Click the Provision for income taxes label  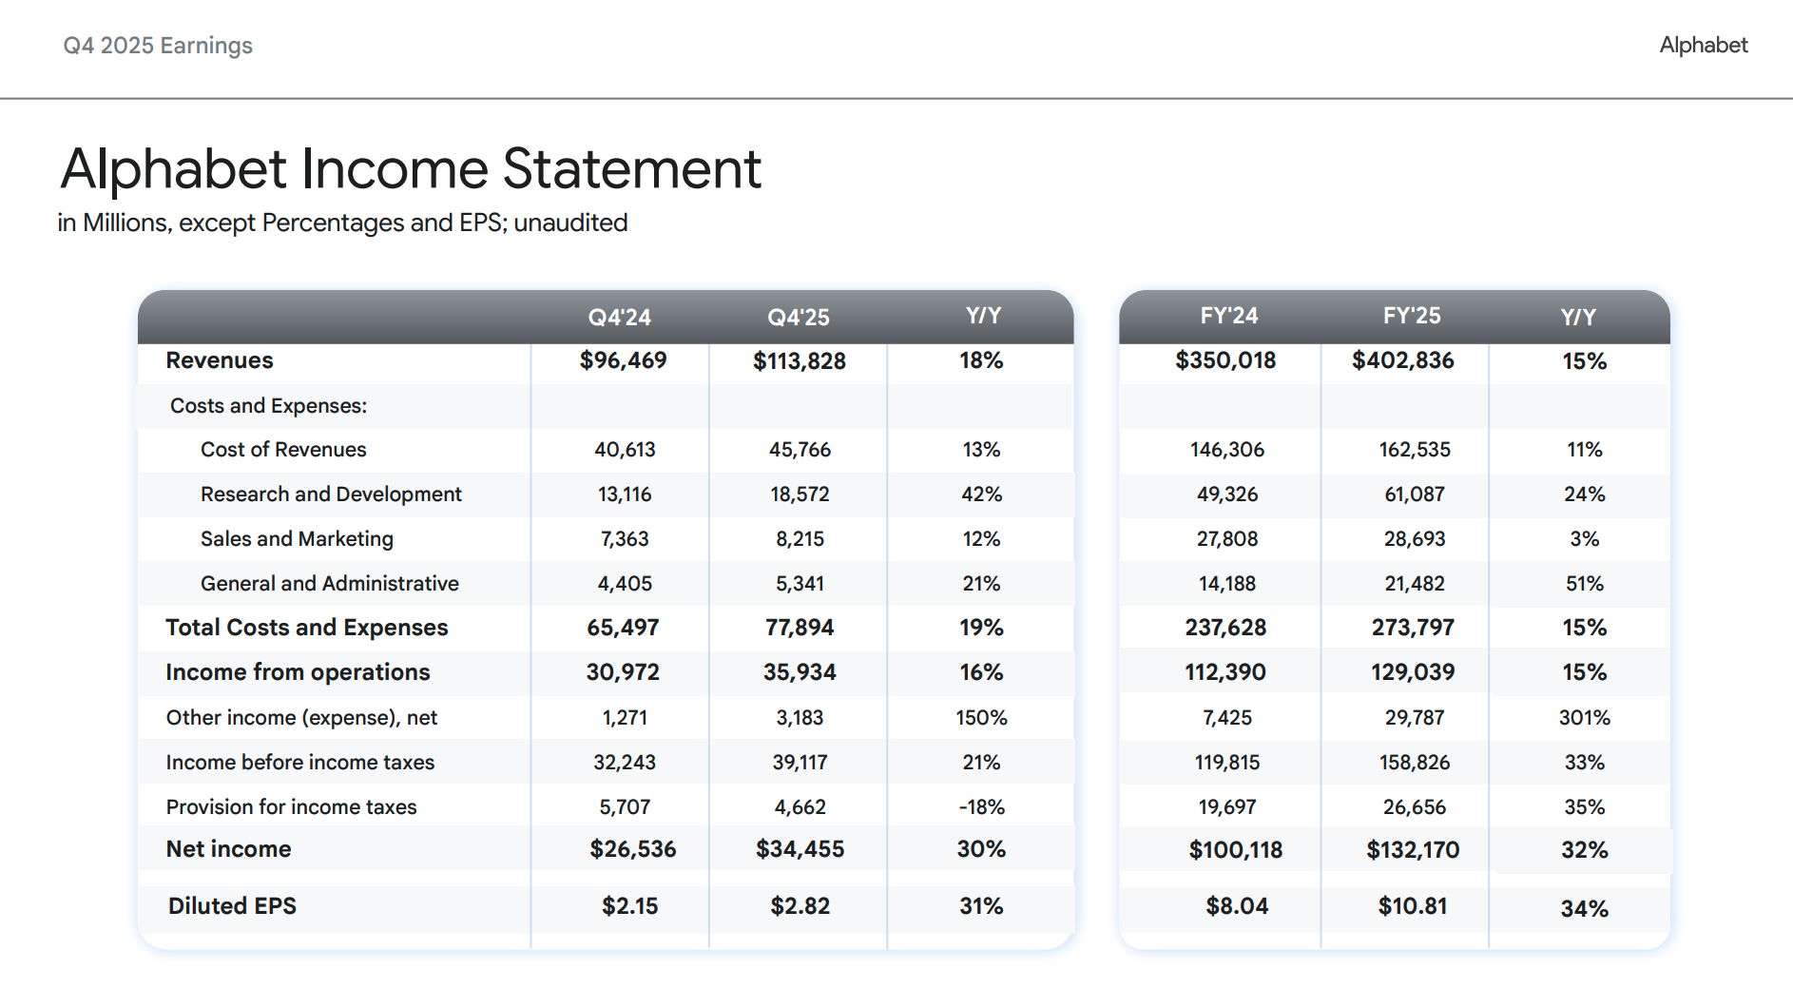[x=291, y=807]
